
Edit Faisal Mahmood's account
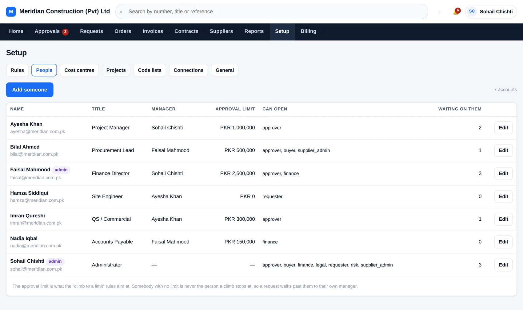[503, 173]
